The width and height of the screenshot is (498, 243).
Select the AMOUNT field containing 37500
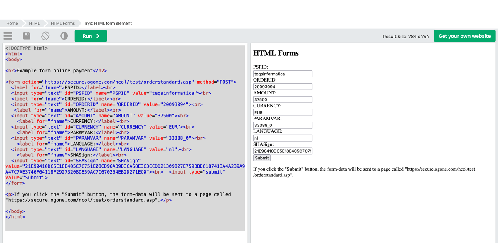[x=282, y=100]
